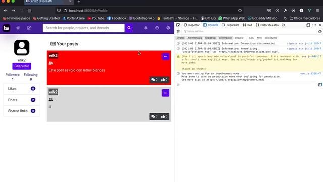Switch to the Inspector devtools tab
Image resolution: width=323 pixels, height=182 pixels.
[x=192, y=25]
